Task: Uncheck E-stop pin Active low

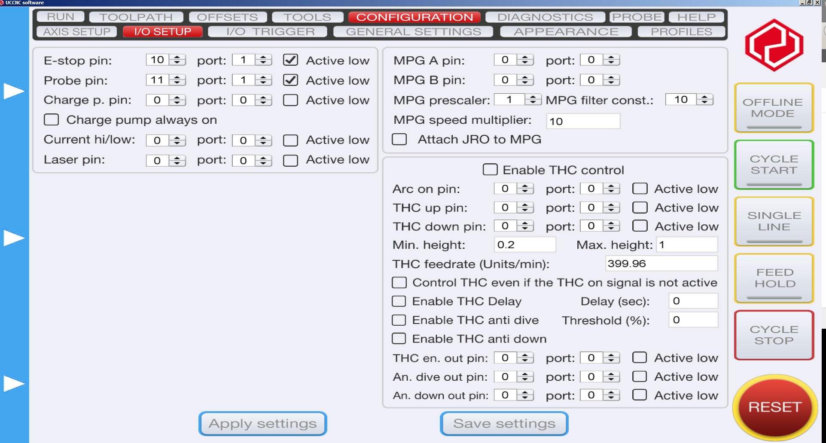Action: coord(291,60)
